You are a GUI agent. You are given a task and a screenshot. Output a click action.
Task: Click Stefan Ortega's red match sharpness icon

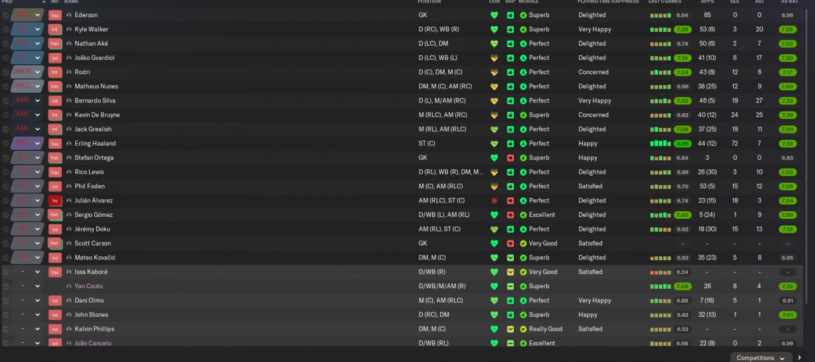pyautogui.click(x=510, y=158)
